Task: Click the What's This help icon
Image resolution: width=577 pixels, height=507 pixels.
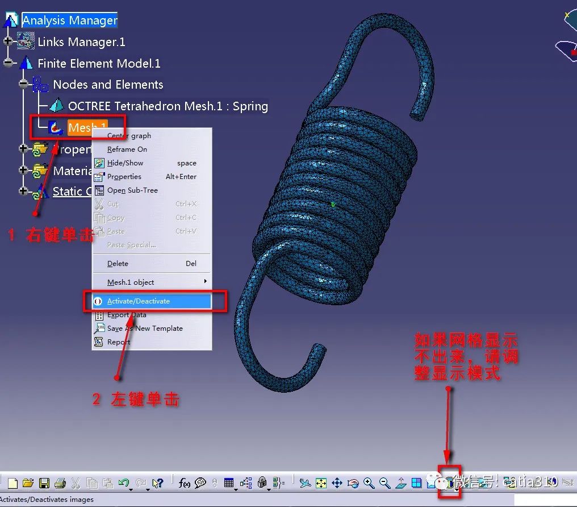Action: tap(158, 483)
